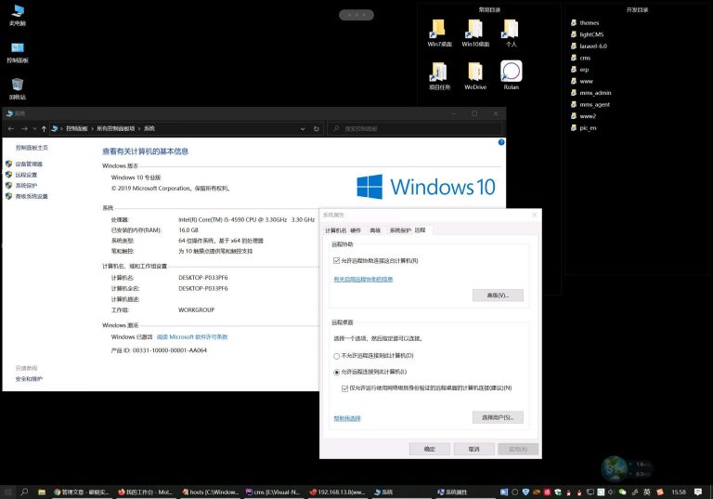Viewport: 713px width, 499px height.
Task: Open 阅读 Microsoft 软件许可条款 link
Action: click(192, 337)
